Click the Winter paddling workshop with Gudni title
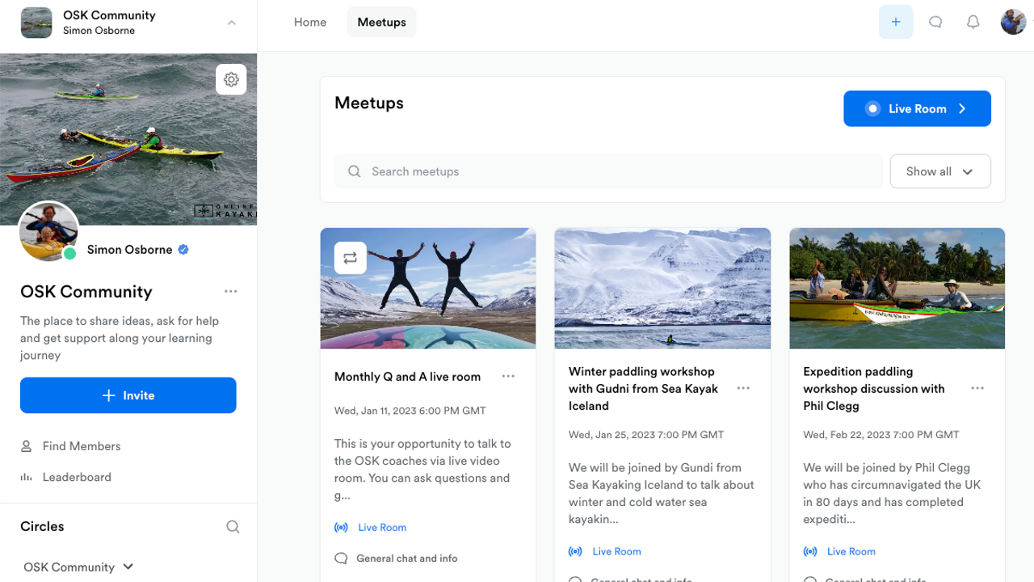Screen dimensions: 1034x582 [x=643, y=389]
